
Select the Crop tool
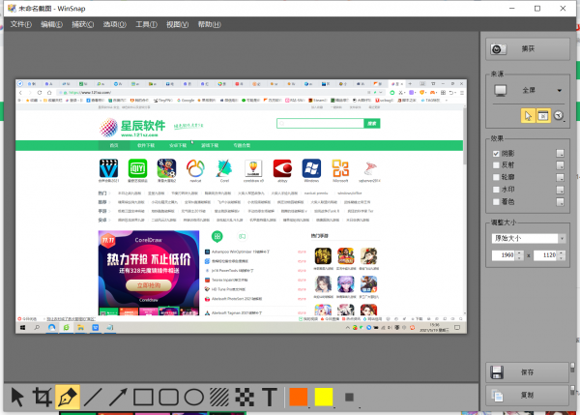pyautogui.click(x=43, y=398)
